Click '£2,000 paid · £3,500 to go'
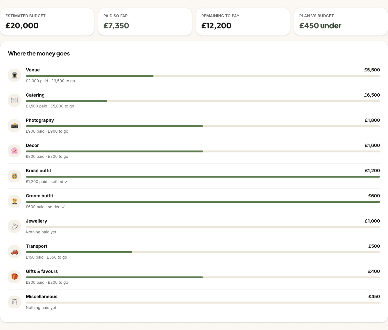Screen dimensions: 388x330 pyautogui.click(x=50, y=81)
